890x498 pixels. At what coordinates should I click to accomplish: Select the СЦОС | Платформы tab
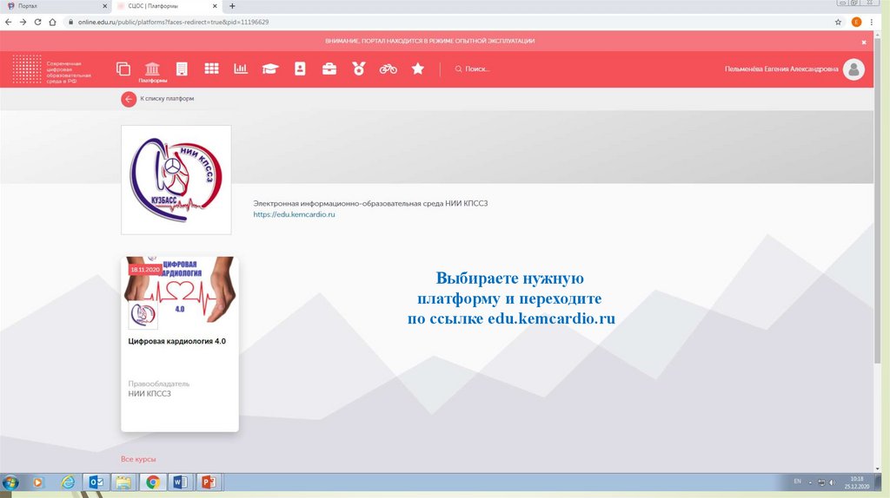point(166,6)
